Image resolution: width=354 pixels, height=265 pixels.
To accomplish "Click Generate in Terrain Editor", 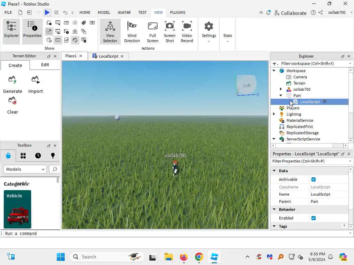I will [x=12, y=85].
